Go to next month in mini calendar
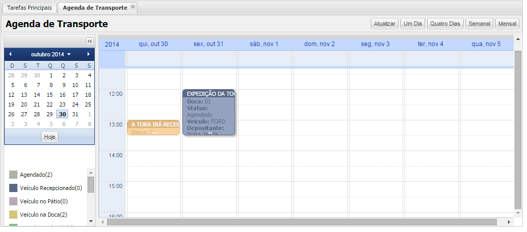The width and height of the screenshot is (527, 232). (x=89, y=54)
